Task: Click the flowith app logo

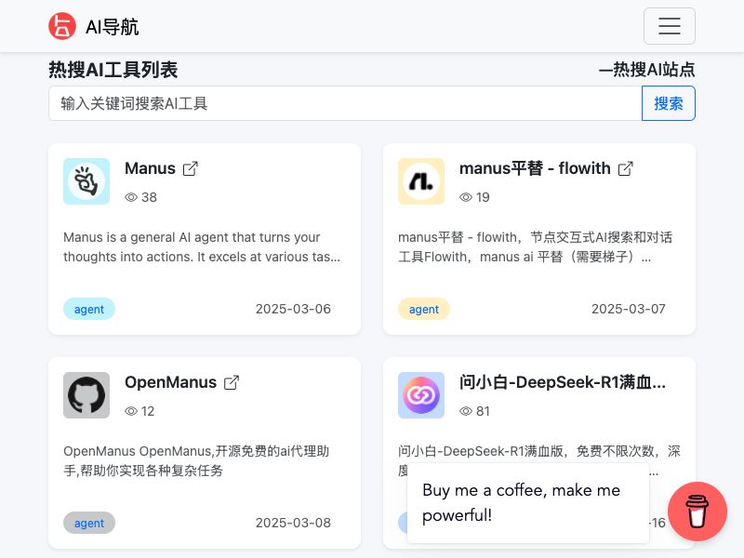Action: coord(421,181)
